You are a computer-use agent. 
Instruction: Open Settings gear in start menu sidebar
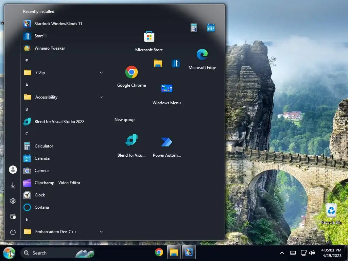13,201
